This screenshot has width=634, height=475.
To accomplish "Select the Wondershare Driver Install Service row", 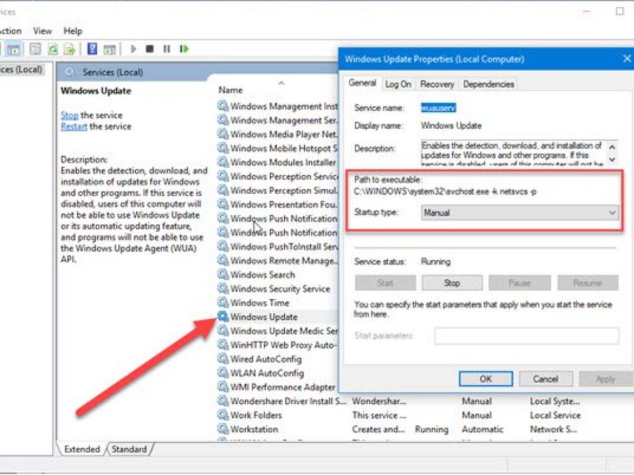I will pyautogui.click(x=282, y=401).
